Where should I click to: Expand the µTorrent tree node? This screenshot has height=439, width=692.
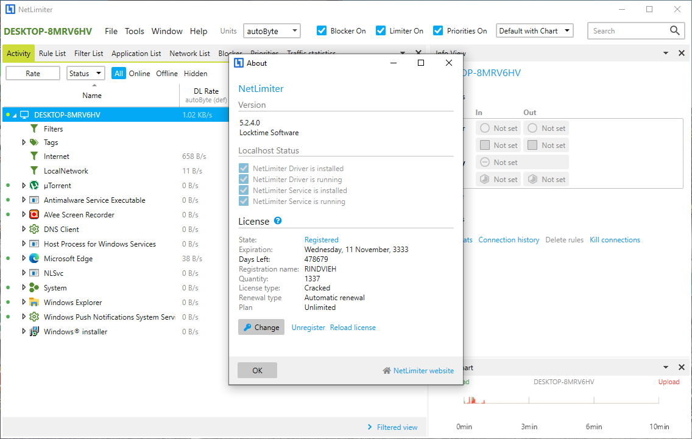click(x=24, y=185)
